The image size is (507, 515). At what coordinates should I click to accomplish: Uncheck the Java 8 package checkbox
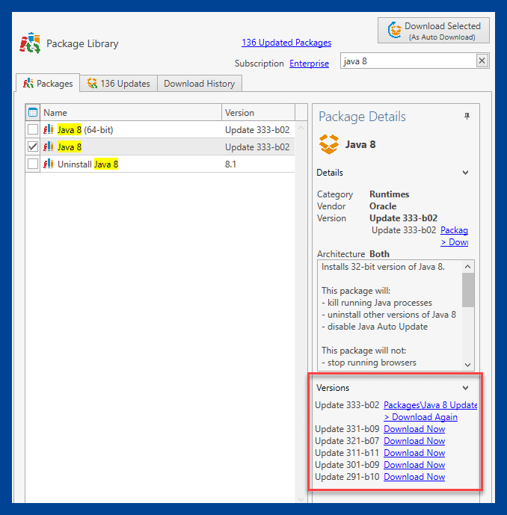point(33,147)
